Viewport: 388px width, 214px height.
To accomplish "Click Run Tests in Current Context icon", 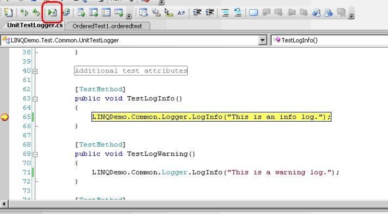I will [x=24, y=13].
